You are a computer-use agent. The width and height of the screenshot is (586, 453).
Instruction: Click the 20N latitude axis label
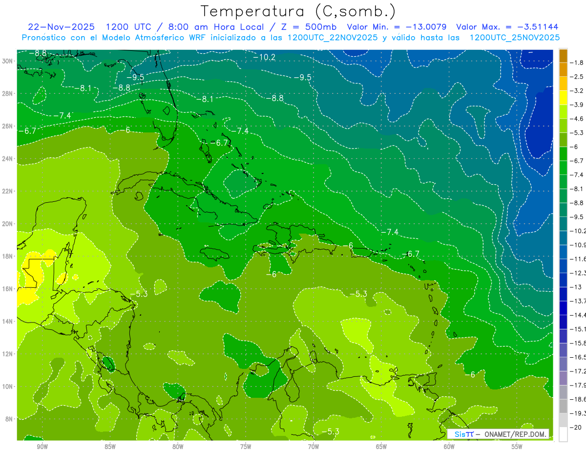pyautogui.click(x=7, y=224)
